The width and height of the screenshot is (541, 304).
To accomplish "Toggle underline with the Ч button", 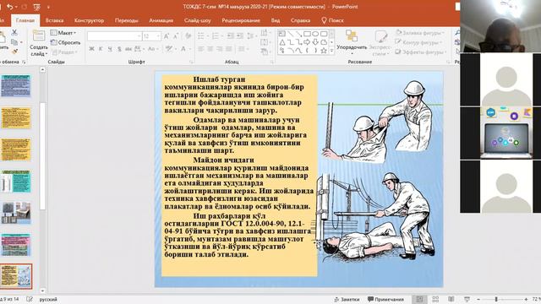I will coord(110,49).
